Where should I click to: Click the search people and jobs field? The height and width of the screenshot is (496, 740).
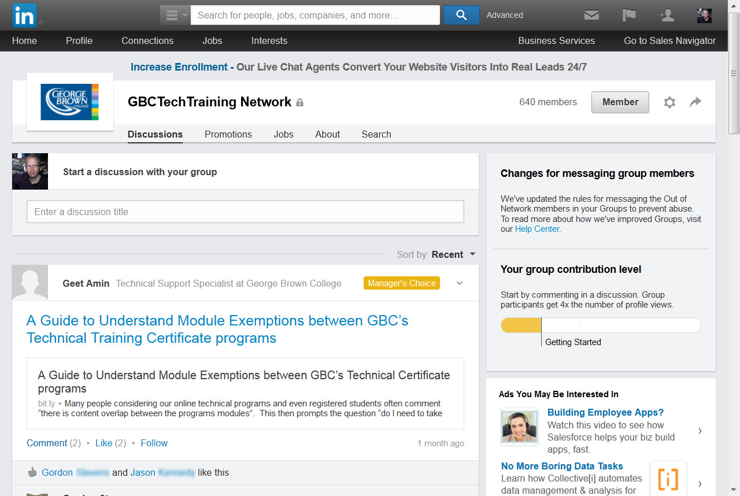(x=315, y=16)
